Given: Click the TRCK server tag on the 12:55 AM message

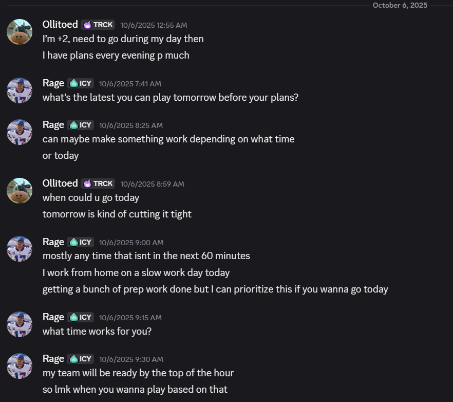Looking at the screenshot, I should [x=98, y=25].
